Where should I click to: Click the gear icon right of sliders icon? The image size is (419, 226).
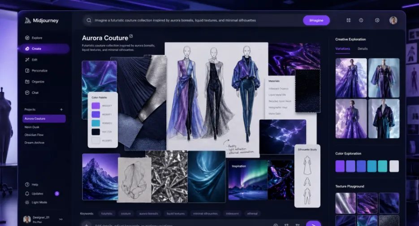(361, 20)
